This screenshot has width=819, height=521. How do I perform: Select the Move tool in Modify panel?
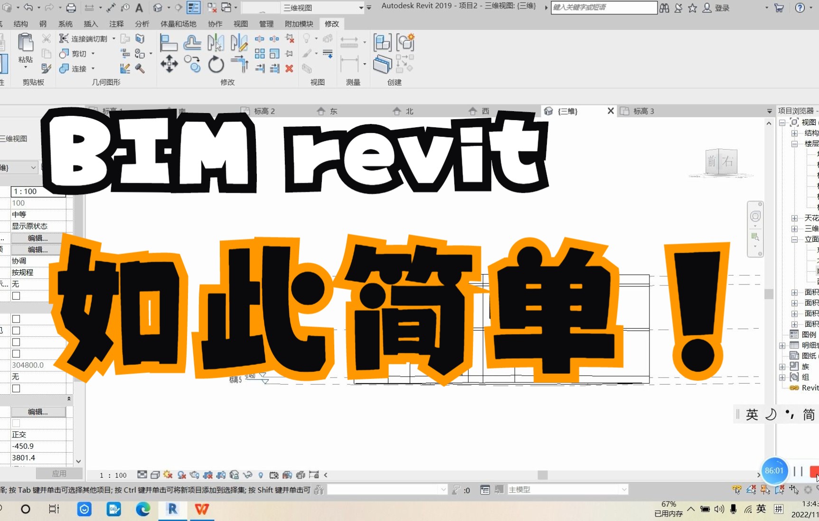coord(169,64)
